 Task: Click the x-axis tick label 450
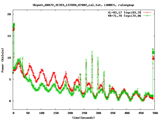coord(141,113)
